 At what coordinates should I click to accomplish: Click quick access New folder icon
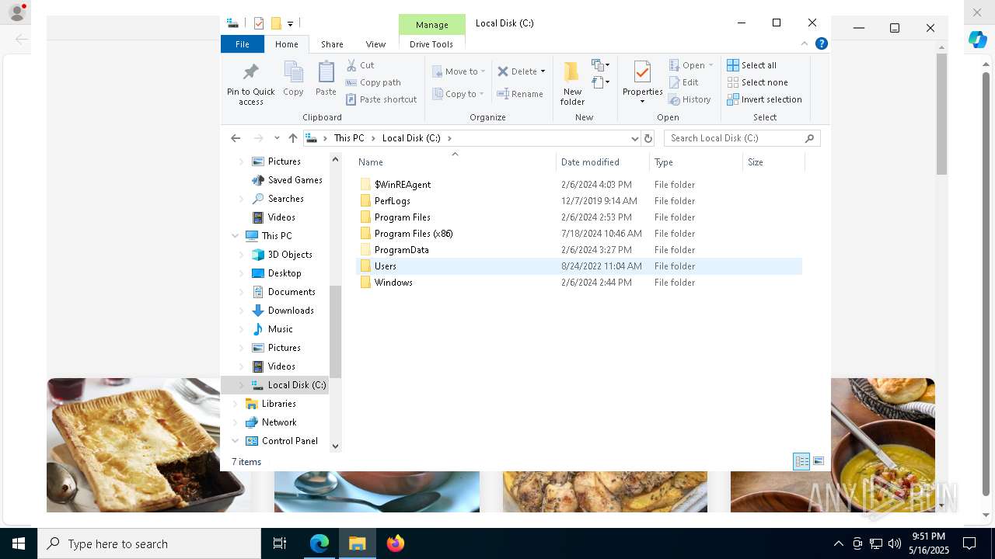coord(275,23)
